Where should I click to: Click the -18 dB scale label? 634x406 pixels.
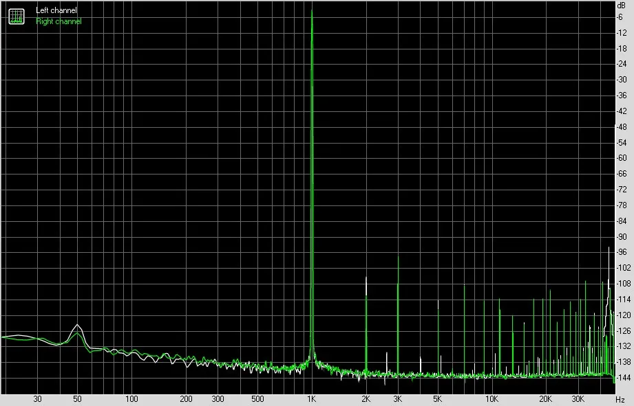(622, 48)
